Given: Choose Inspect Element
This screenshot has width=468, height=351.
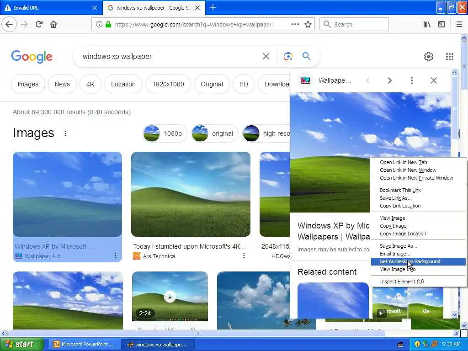Looking at the screenshot, I should [418, 282].
